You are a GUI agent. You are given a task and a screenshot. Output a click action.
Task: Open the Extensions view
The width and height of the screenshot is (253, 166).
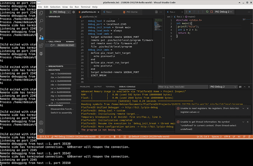point(41,45)
